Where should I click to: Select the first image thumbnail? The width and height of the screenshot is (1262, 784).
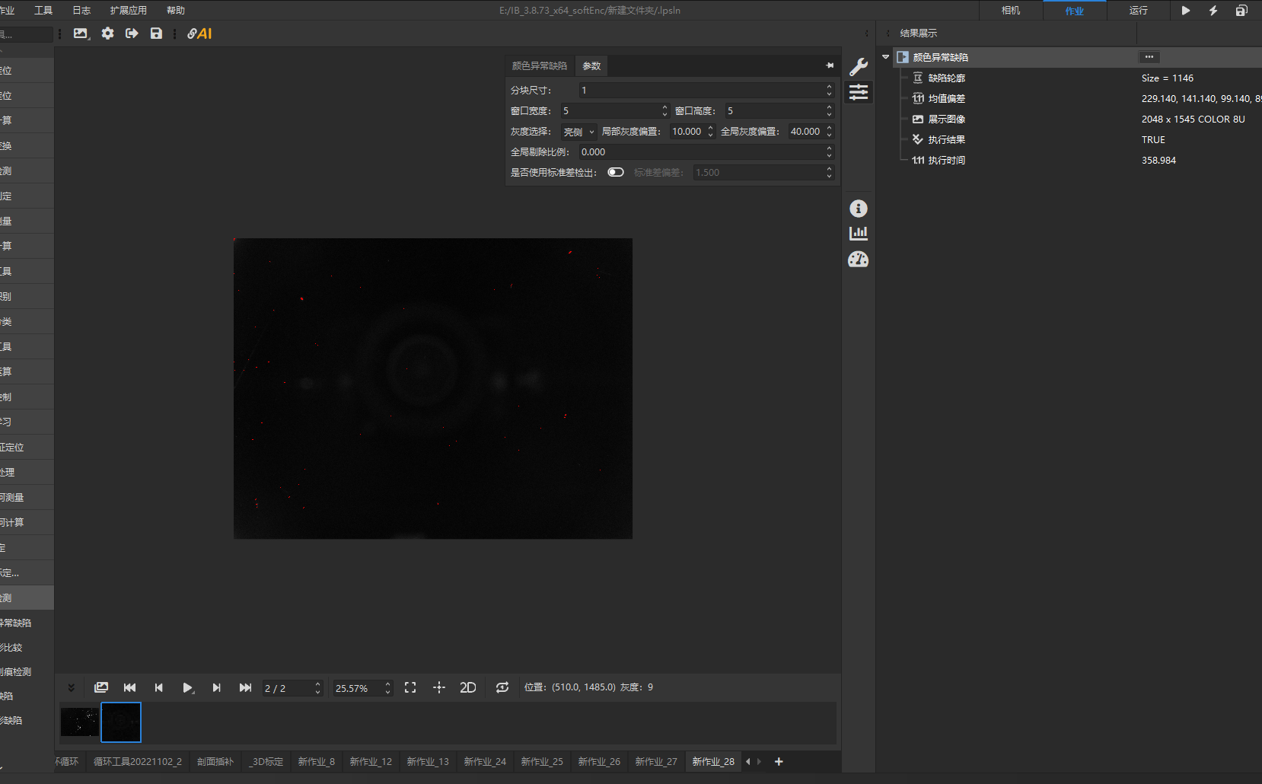80,722
